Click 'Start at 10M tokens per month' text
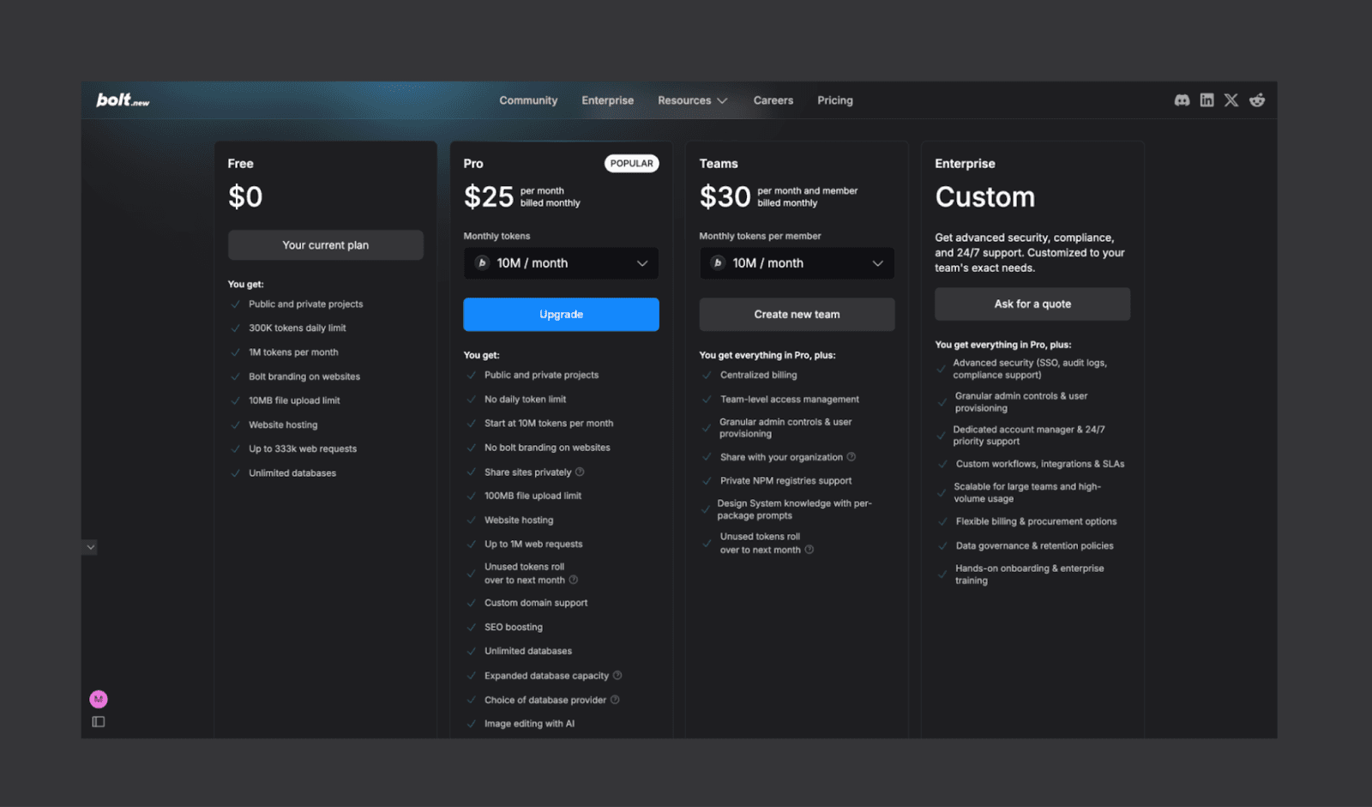Viewport: 1372px width, 807px height. pyautogui.click(x=549, y=424)
